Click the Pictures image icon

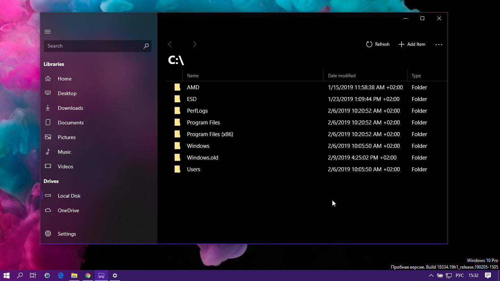click(x=48, y=137)
